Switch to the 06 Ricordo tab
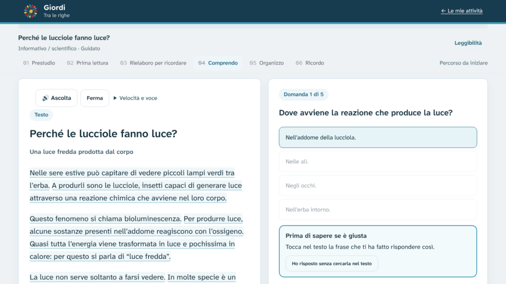The width and height of the screenshot is (506, 284). click(310, 63)
